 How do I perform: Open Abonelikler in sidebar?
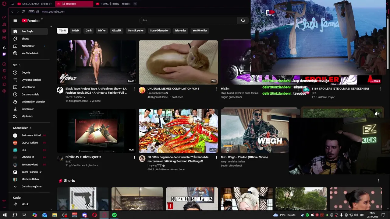(x=29, y=46)
